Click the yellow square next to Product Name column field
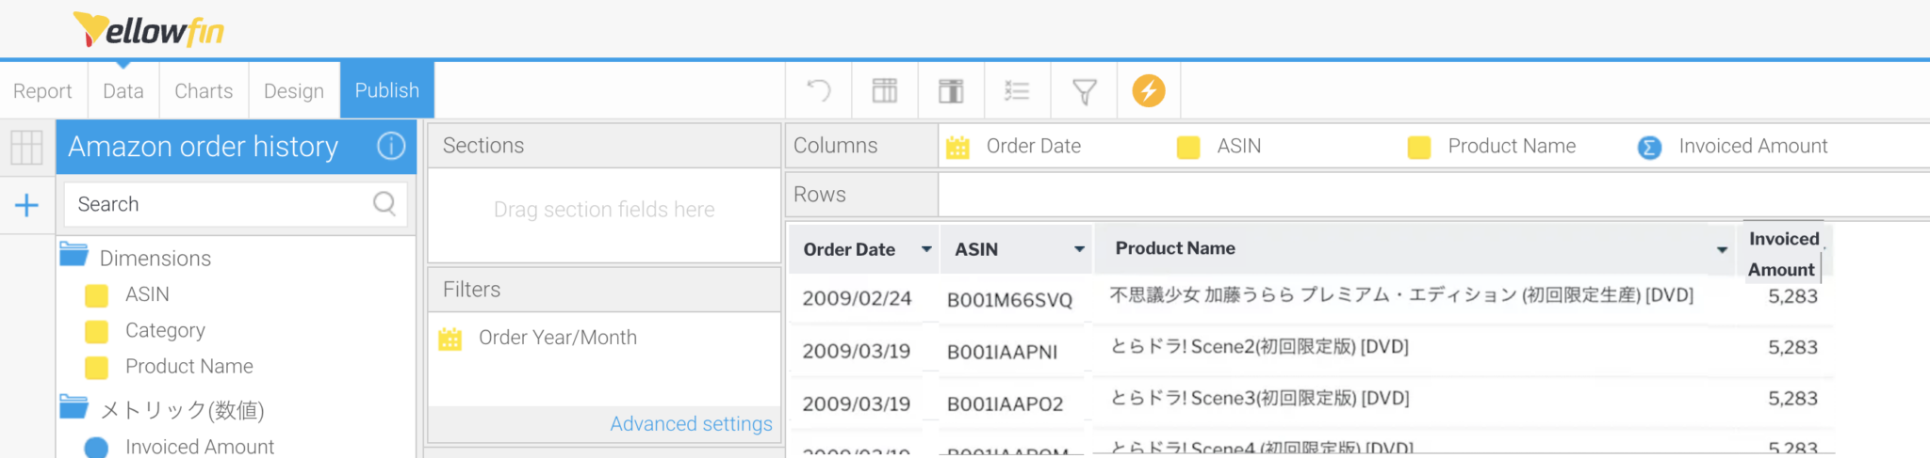 coord(1419,147)
